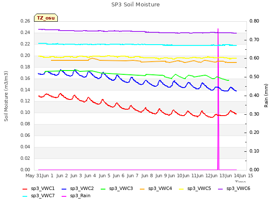Click the 0.14 left axis tick label

point(25,90)
